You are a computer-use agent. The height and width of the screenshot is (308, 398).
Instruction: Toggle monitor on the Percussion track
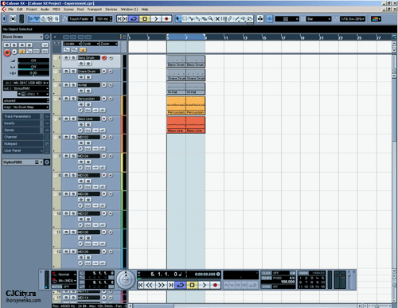point(111,99)
